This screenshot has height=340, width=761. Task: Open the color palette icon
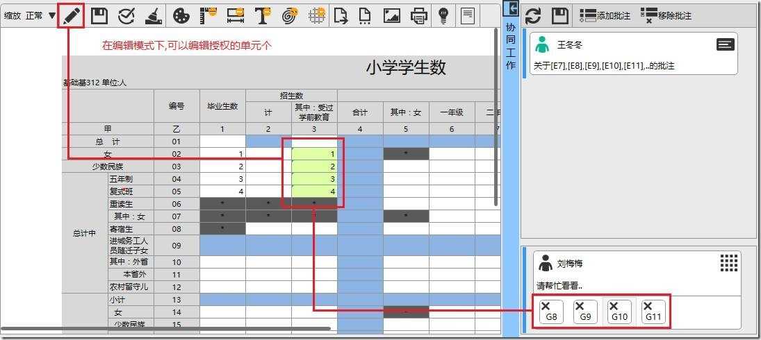[181, 15]
